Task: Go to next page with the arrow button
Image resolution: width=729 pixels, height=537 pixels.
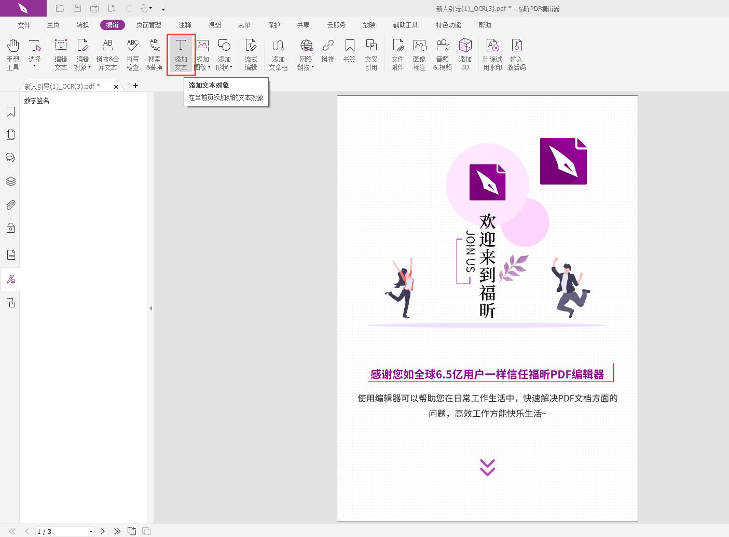Action: (x=102, y=531)
